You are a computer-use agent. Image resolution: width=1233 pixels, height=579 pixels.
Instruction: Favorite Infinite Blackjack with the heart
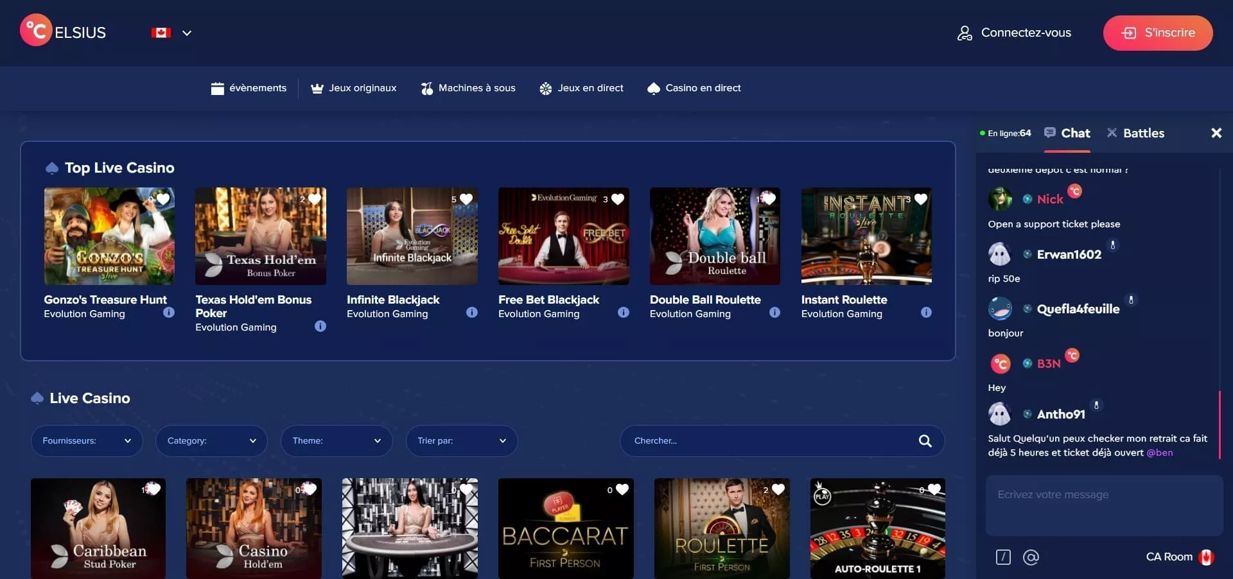coord(466,199)
